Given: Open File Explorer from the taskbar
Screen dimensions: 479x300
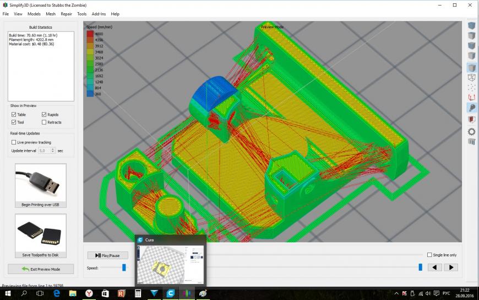Looking at the screenshot, I should pyautogui.click(x=73, y=293).
